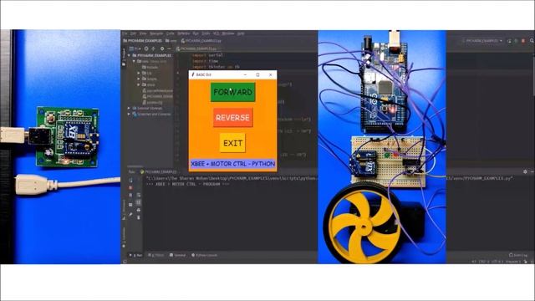
Task: Expand the External Libraries node
Action: (130, 108)
